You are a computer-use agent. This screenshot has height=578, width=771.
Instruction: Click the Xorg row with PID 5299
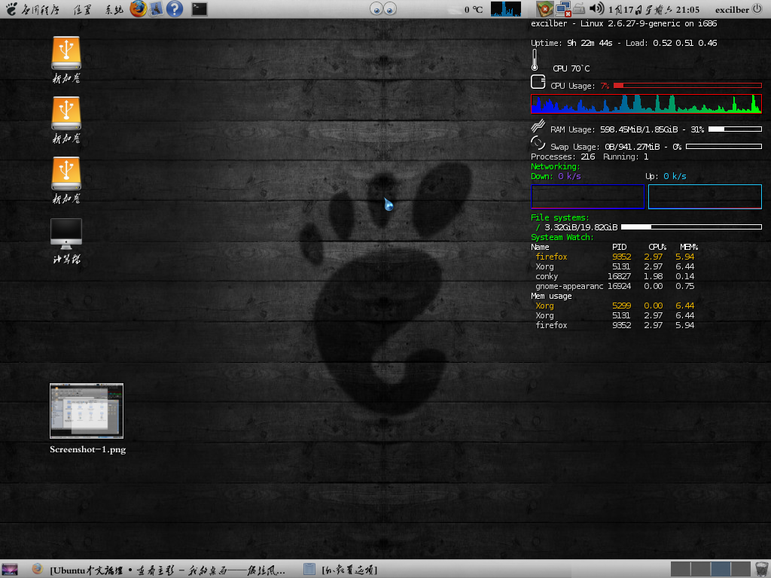tap(614, 306)
